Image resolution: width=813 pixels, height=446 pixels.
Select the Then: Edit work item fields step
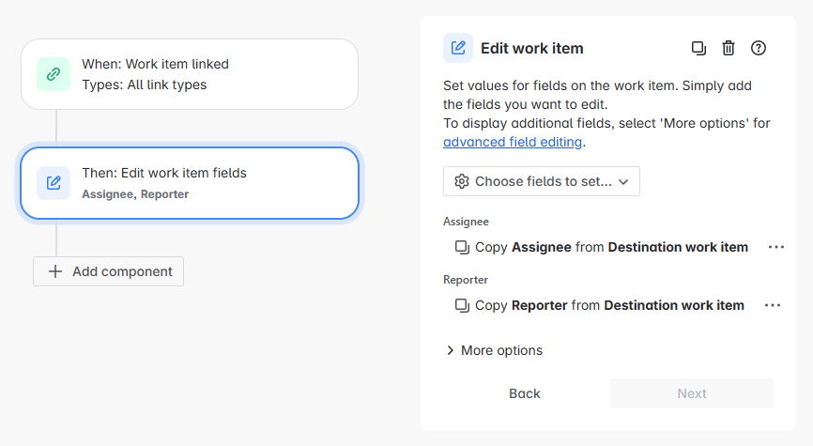coord(190,183)
